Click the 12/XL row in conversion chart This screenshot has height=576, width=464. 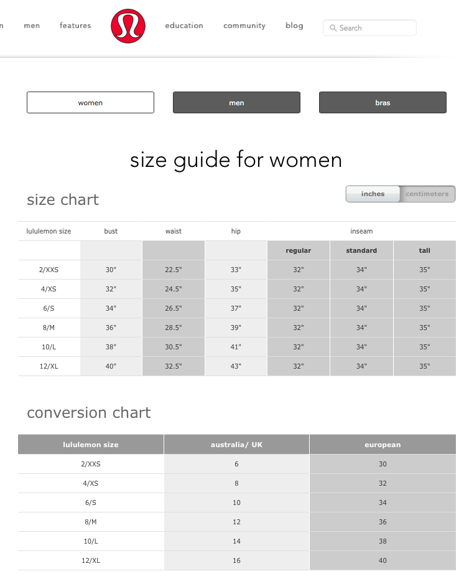[x=91, y=560]
